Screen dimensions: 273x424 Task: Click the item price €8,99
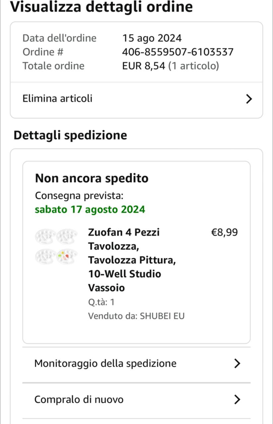(x=224, y=232)
